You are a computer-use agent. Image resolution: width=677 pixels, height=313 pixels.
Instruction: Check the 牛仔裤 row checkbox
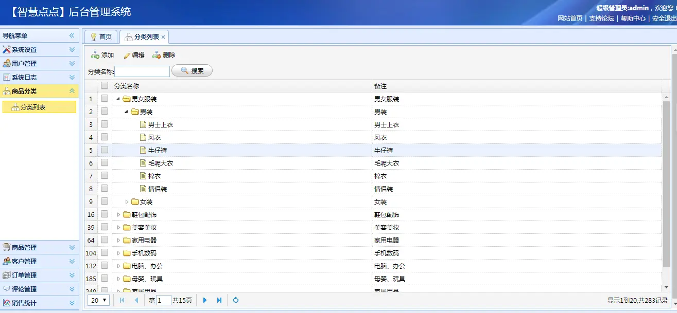tap(105, 150)
